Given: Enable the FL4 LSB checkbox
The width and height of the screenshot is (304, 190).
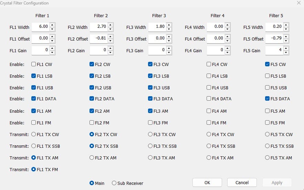Looking at the screenshot, I should tap(209, 76).
